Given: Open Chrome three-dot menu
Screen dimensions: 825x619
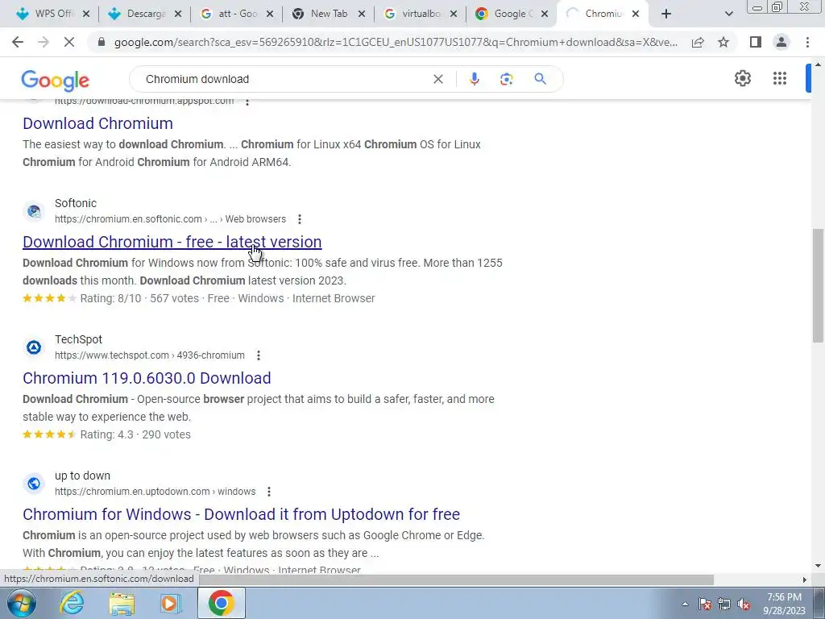Looking at the screenshot, I should (807, 42).
